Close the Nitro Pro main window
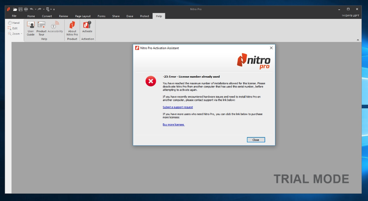 click(x=357, y=9)
